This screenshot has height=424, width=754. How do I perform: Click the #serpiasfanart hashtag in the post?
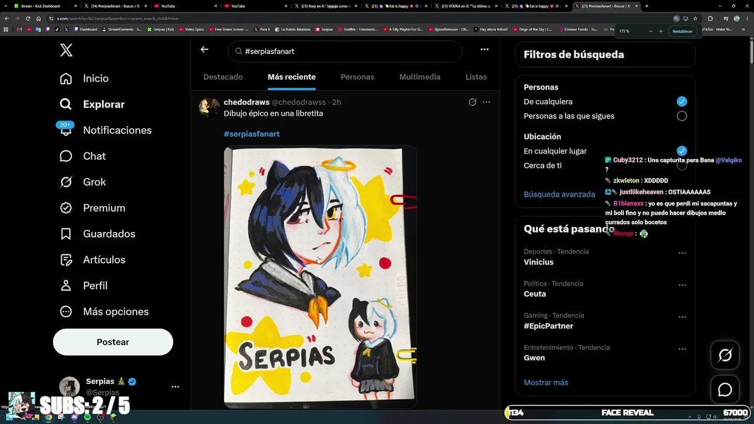tap(252, 134)
